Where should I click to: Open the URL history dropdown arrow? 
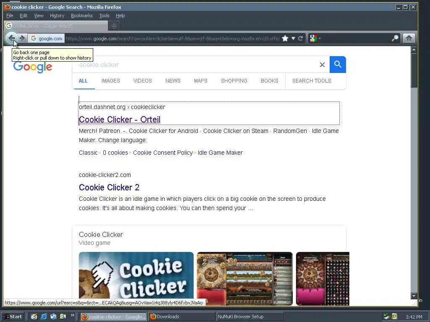tap(293, 38)
